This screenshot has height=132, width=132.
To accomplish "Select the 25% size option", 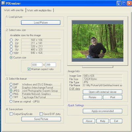I will point(11,40).
